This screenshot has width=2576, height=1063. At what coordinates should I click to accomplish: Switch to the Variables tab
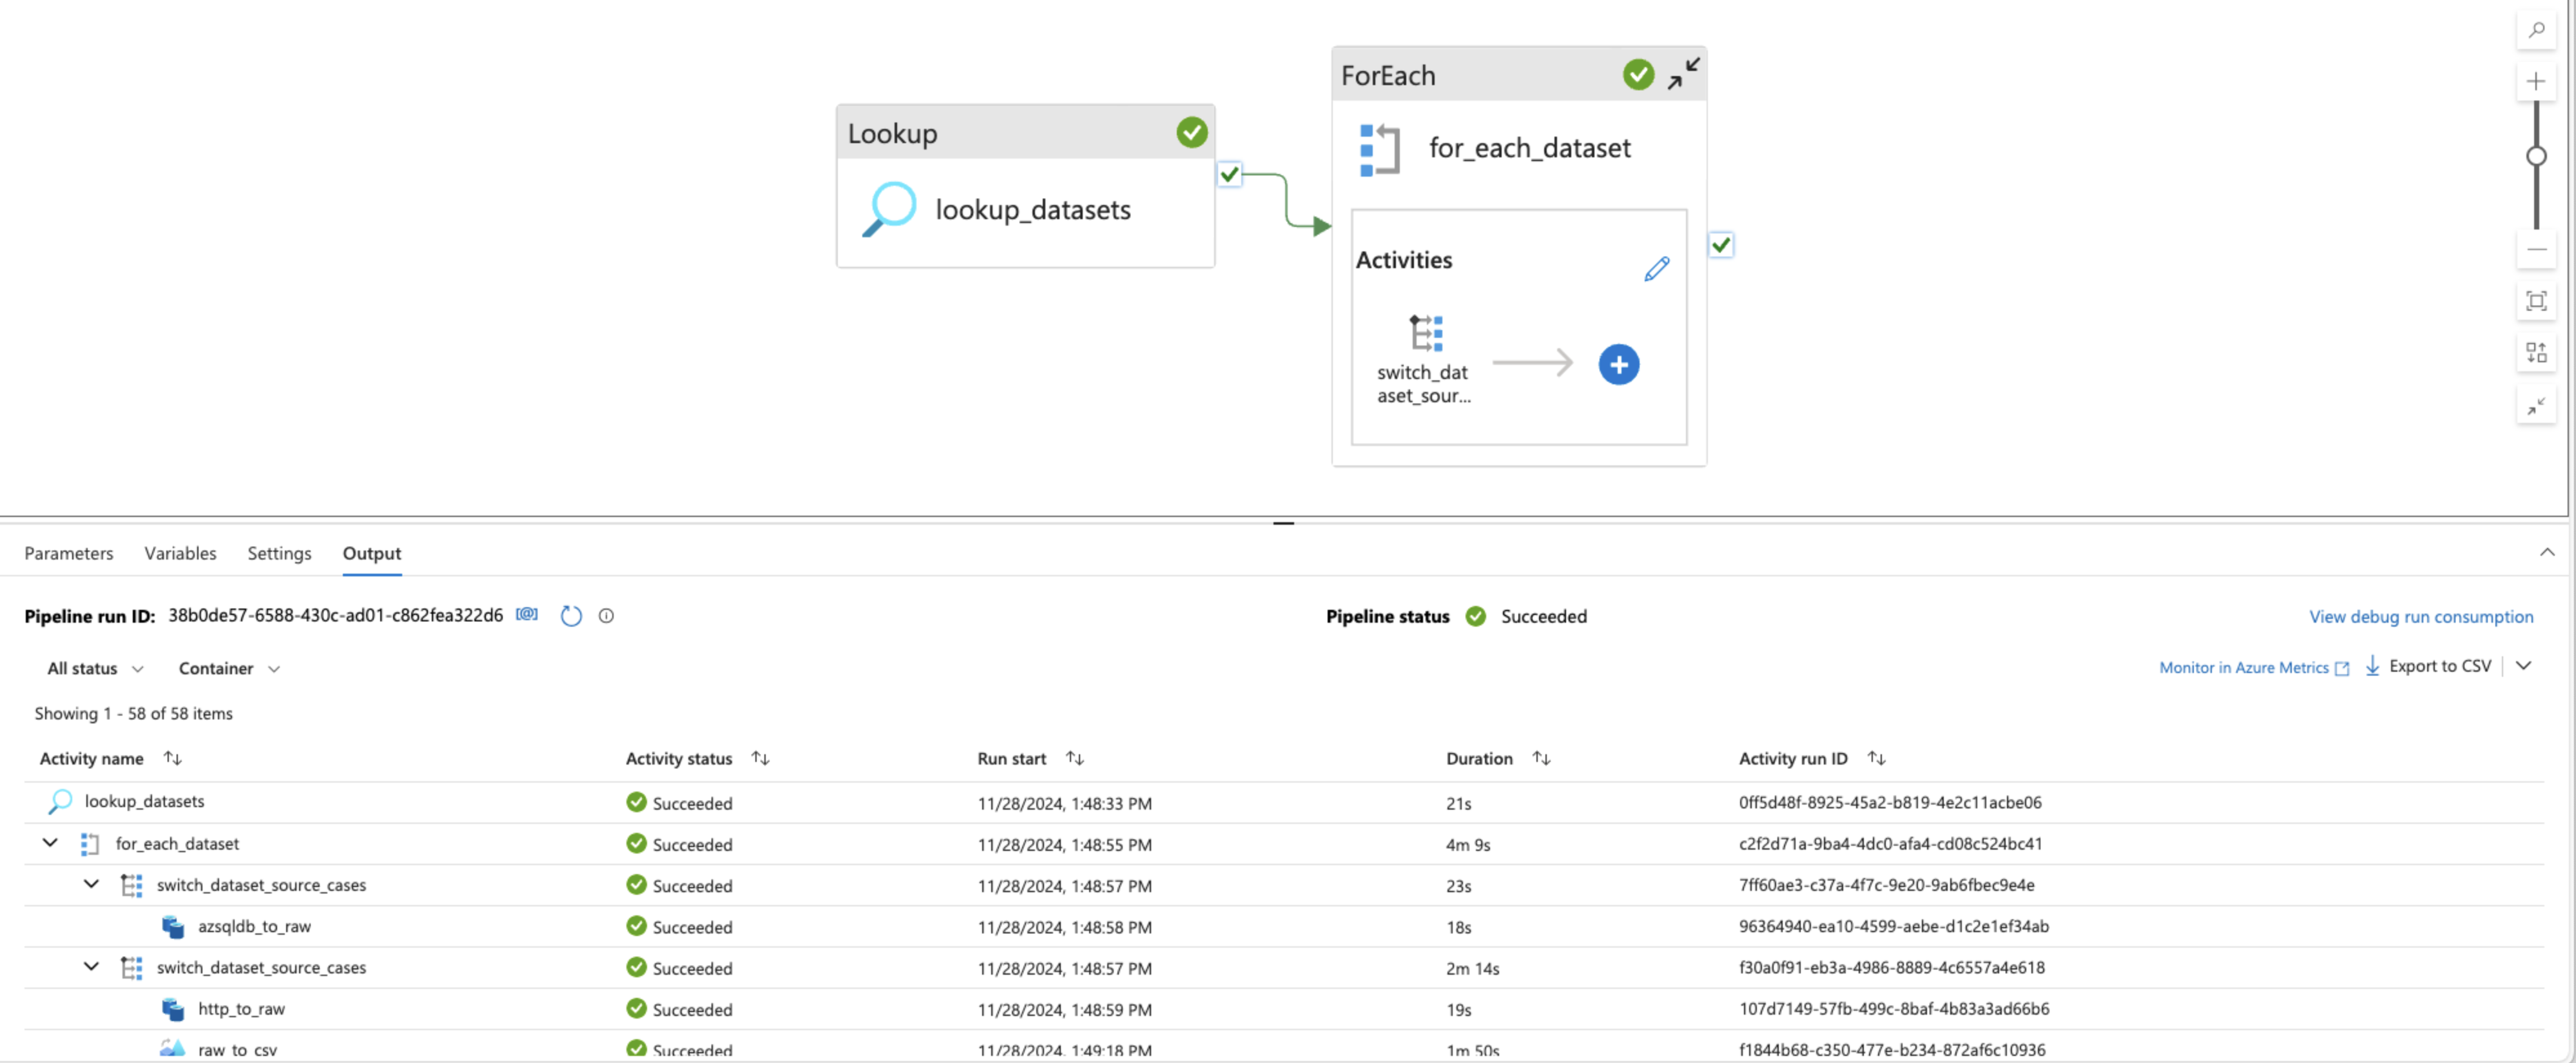coord(180,554)
